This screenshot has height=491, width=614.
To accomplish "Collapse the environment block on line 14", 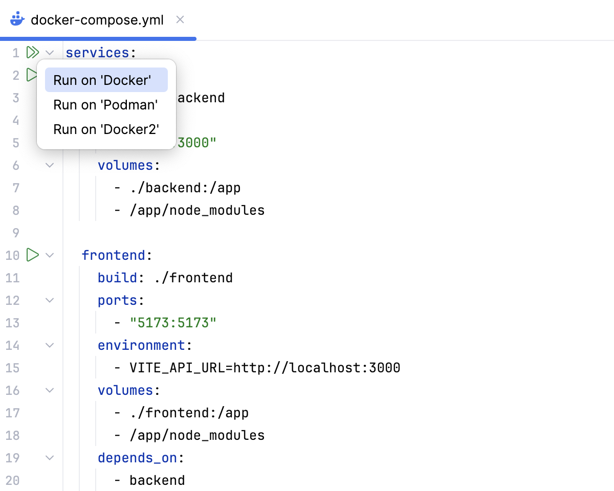I will (50, 345).
